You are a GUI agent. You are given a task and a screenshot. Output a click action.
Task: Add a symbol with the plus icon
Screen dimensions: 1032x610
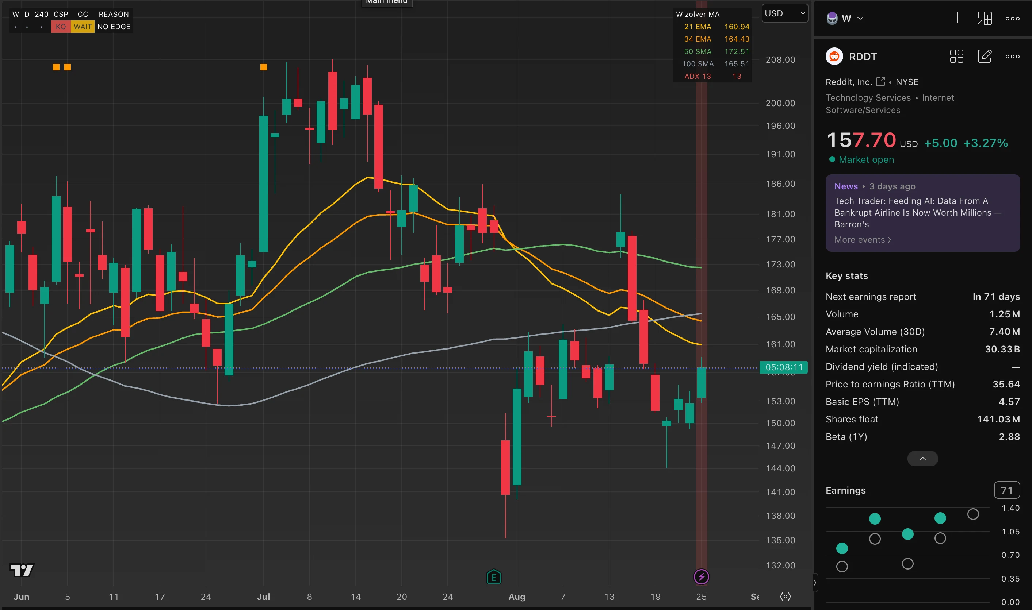957,18
